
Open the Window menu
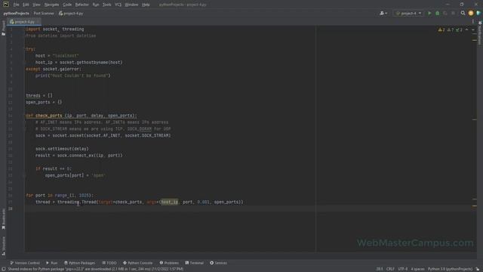tap(131, 5)
